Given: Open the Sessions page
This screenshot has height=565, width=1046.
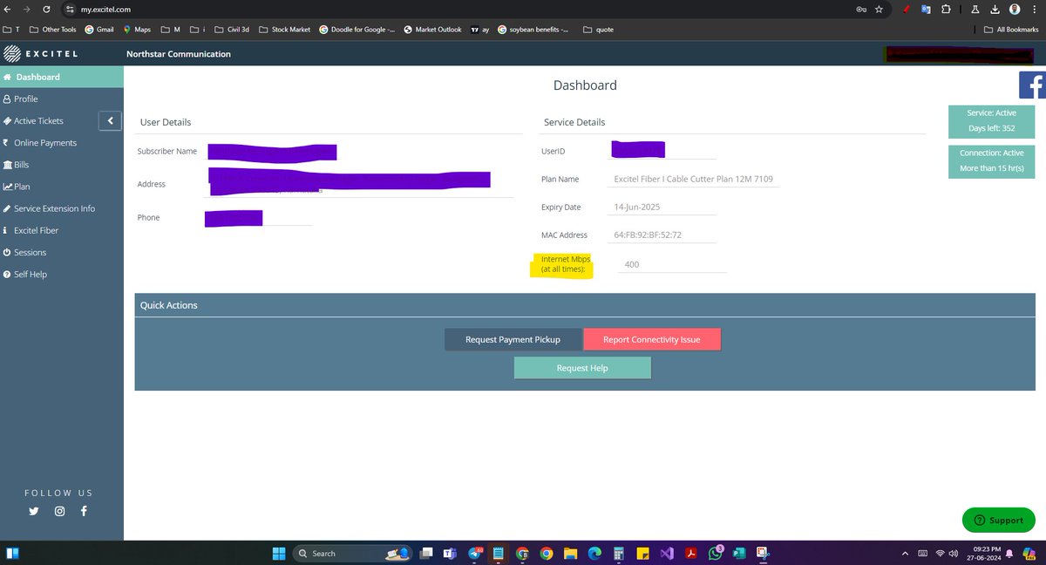Looking at the screenshot, I should pos(61,252).
